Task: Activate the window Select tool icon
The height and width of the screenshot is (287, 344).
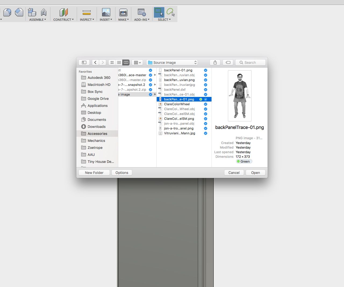Action: pos(159,12)
